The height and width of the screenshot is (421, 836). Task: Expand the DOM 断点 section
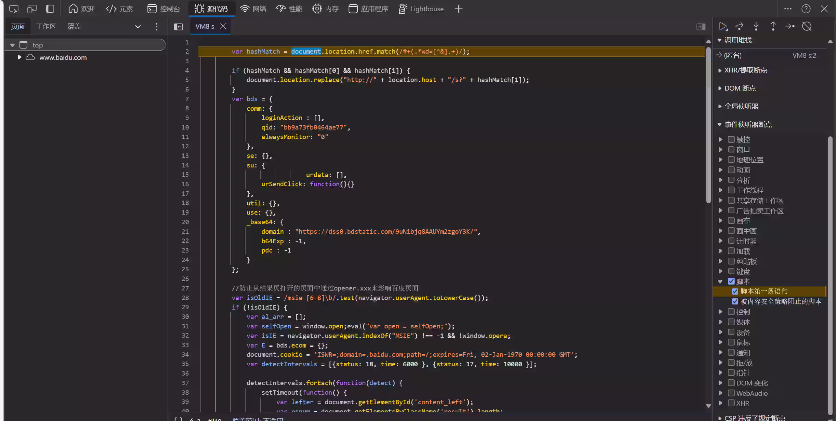[720, 88]
